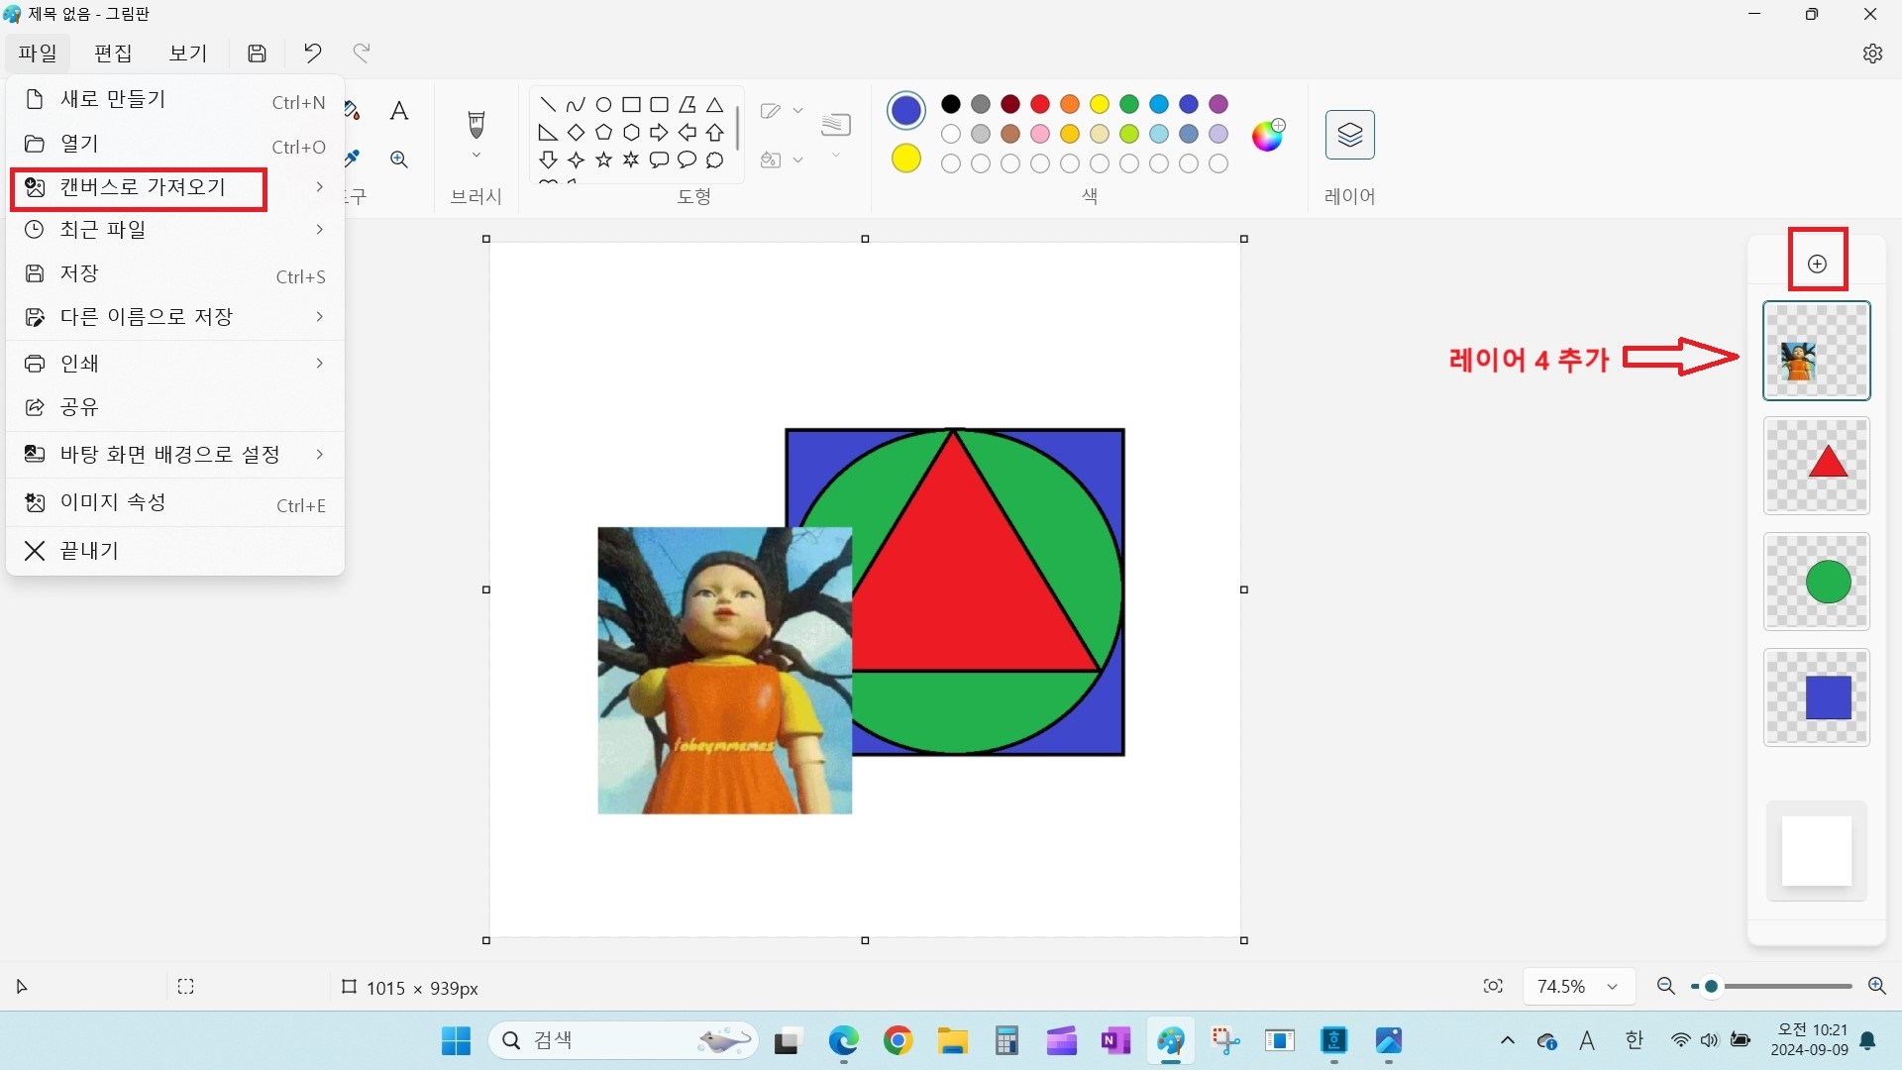
Task: Select the Text tool
Action: 399,111
